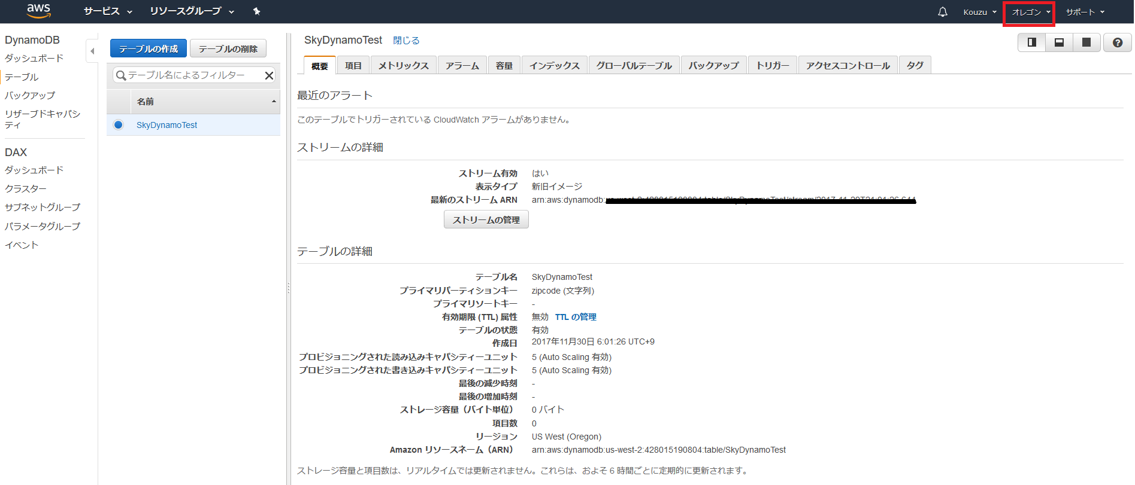1135x485 pixels.
Task: Open パラメータグループ in the sidebar
Action: 43,226
